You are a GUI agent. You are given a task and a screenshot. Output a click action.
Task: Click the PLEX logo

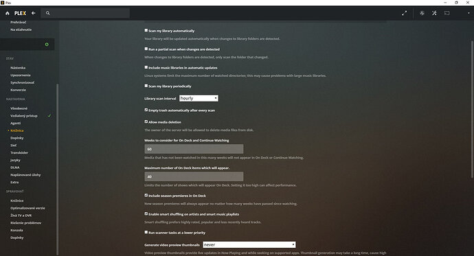click(20, 13)
